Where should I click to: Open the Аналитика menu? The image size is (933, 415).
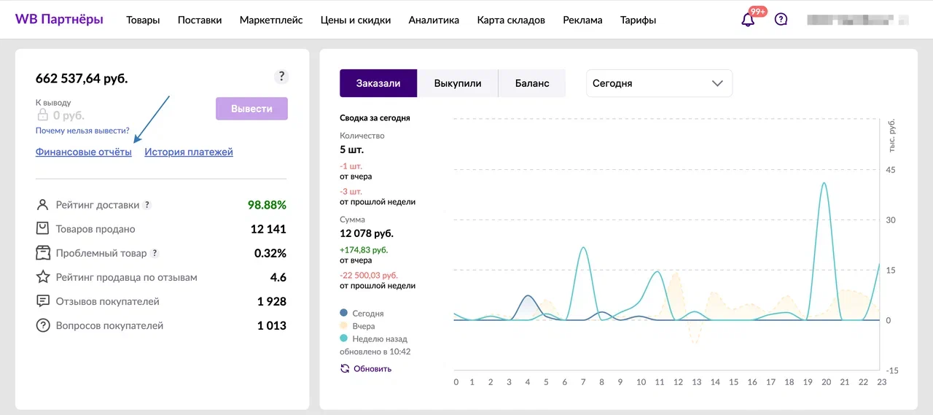click(x=434, y=20)
